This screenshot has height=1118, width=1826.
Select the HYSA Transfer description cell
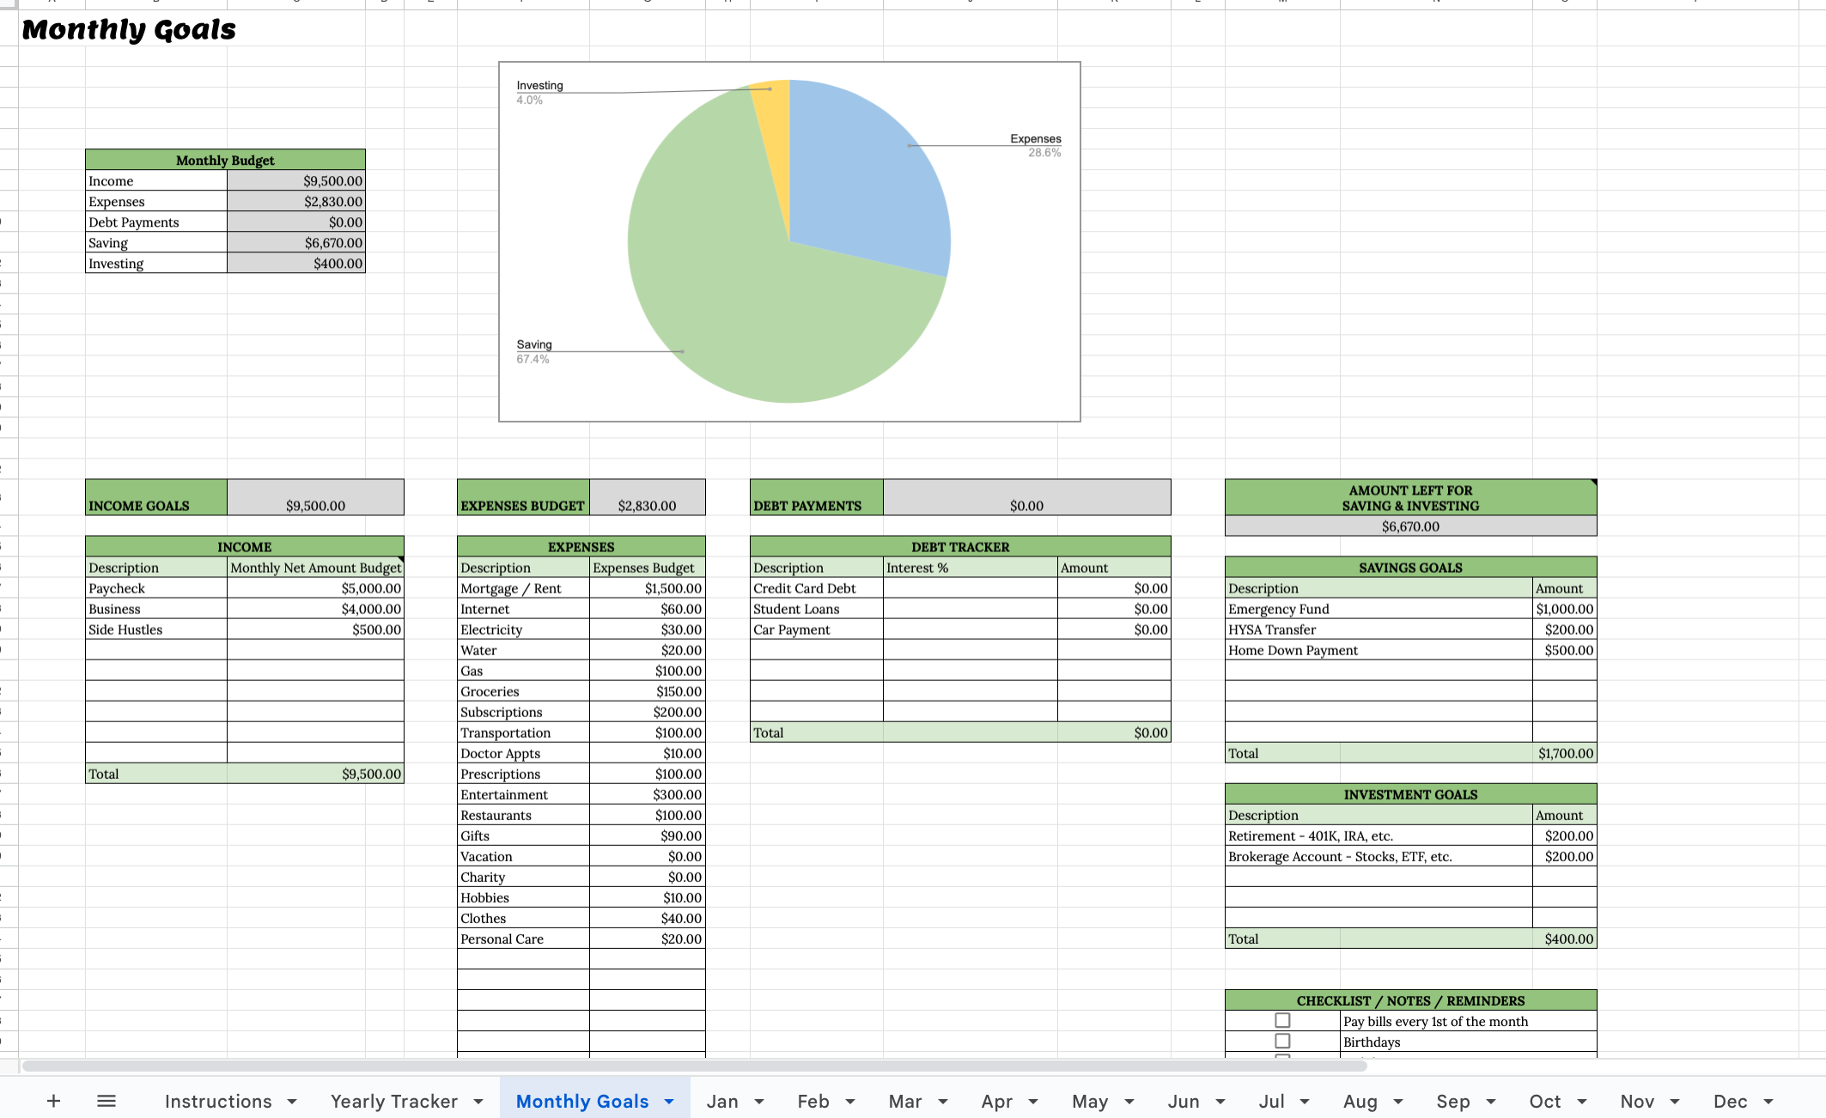click(1379, 629)
